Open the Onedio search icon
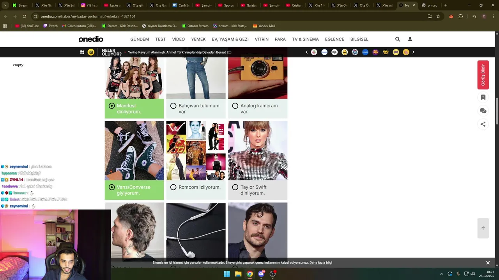Screen dimensions: 499x280 coord(397,39)
